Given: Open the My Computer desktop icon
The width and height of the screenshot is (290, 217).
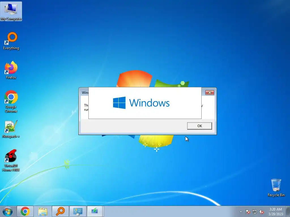Looking at the screenshot, I should [11, 11].
